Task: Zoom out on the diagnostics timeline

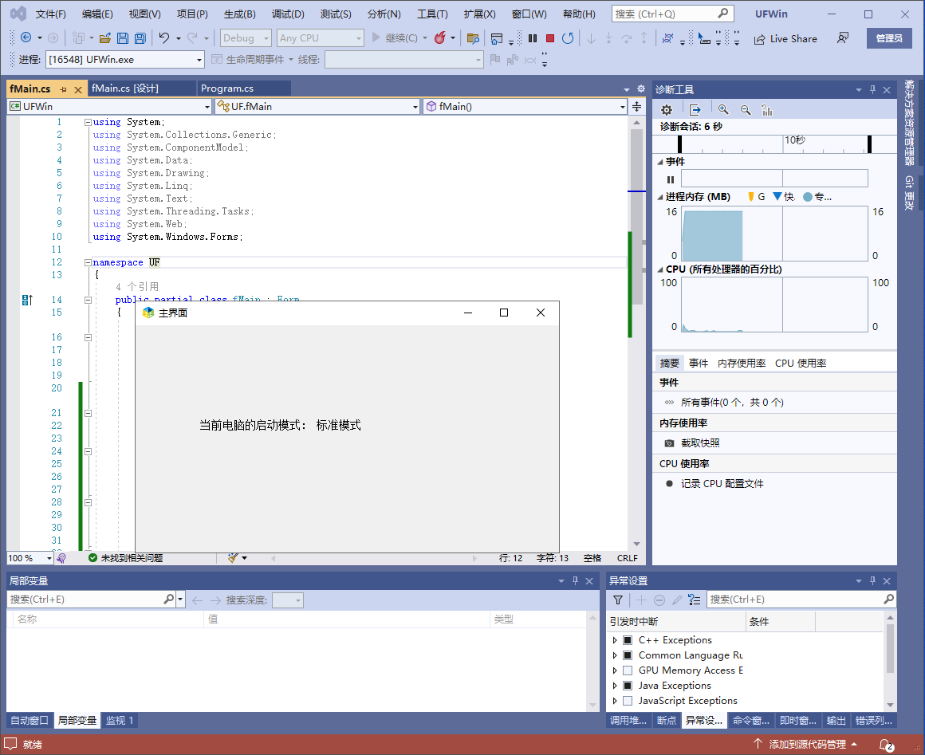Action: click(x=746, y=110)
